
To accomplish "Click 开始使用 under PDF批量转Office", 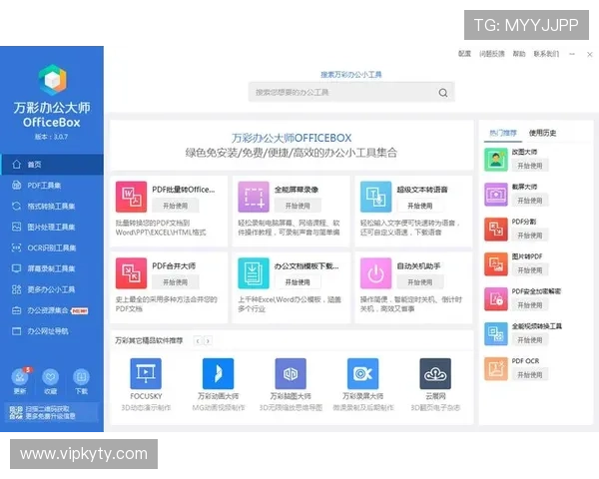I will (175, 206).
